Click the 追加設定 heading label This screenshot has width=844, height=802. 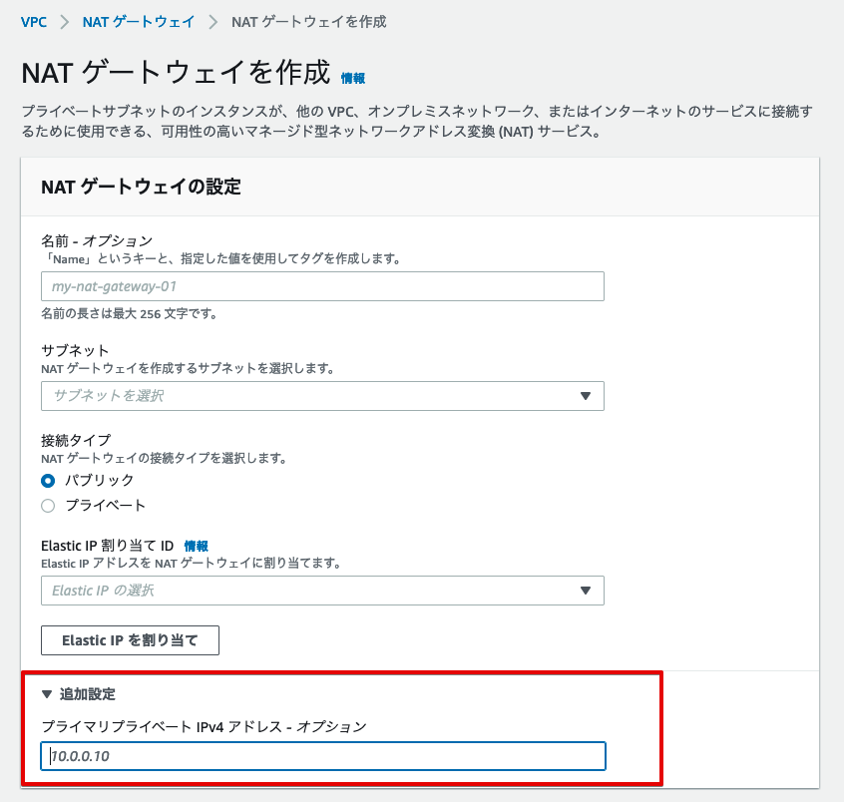(87, 694)
